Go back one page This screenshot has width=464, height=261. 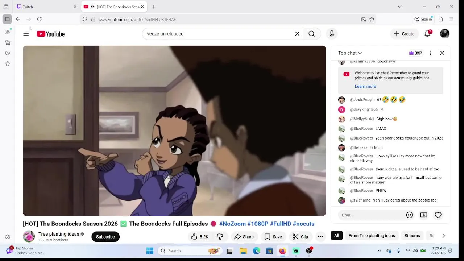[18, 19]
